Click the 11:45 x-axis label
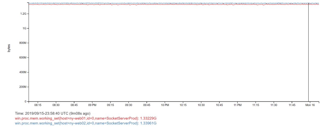The height and width of the screenshot is (127, 328). click(292, 105)
